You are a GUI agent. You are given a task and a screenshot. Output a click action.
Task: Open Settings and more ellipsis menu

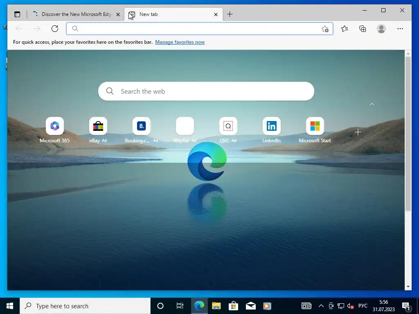(x=400, y=29)
